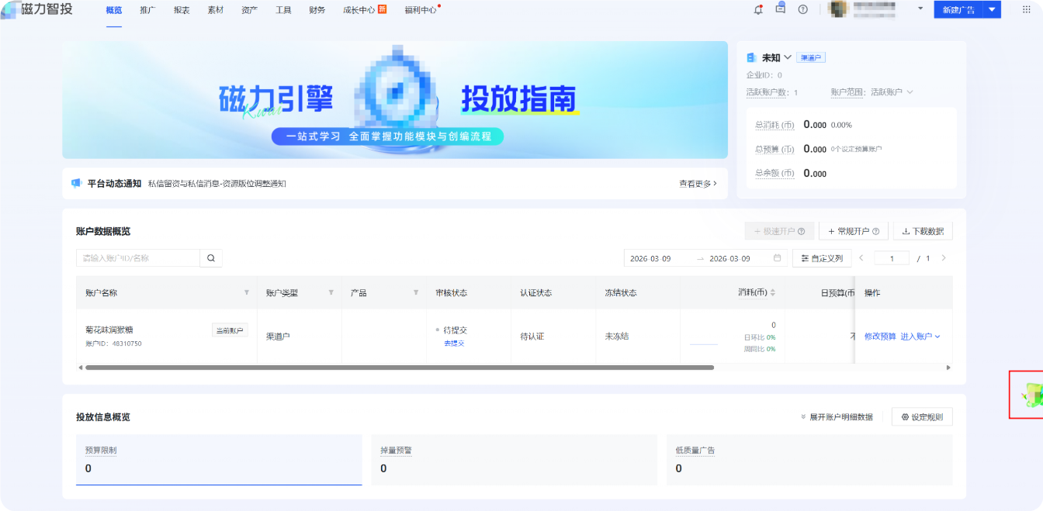Click the 下载数据 button
Viewport: 1043px width, 511px height.
(923, 231)
